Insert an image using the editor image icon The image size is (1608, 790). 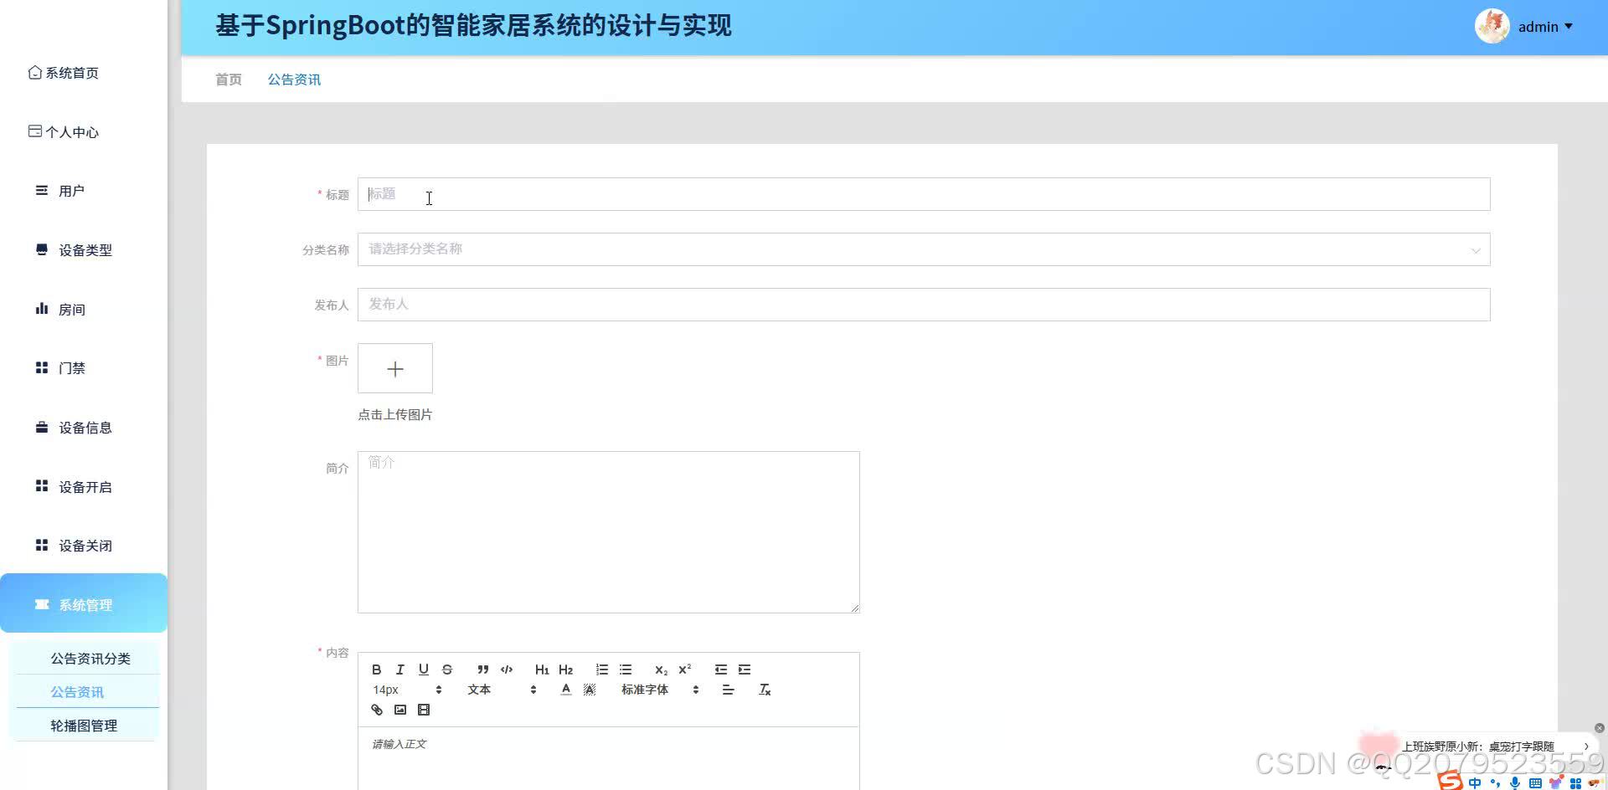[400, 710]
